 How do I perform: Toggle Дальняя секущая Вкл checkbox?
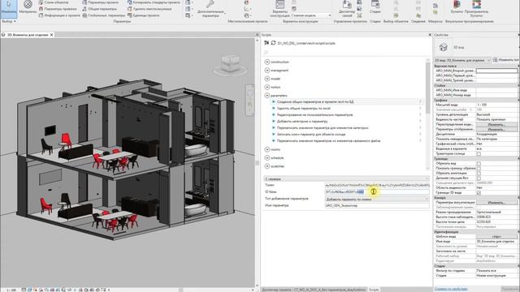479,178
